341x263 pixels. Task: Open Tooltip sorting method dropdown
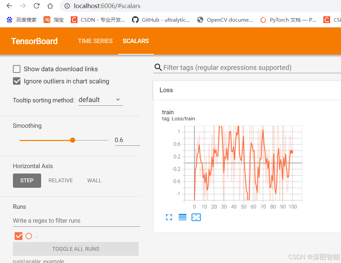click(x=101, y=100)
